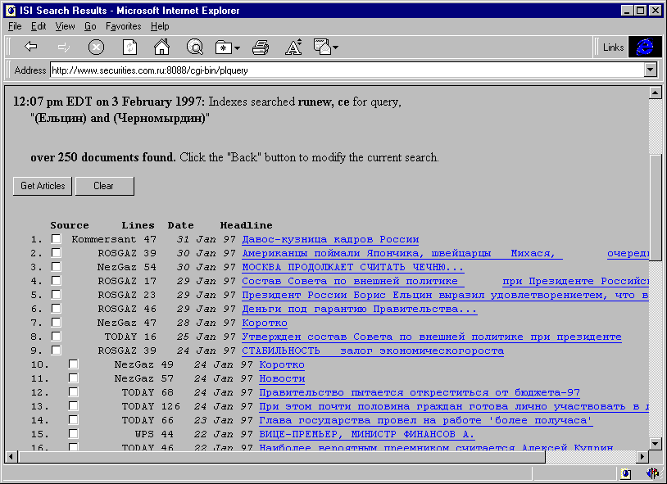The height and width of the screenshot is (484, 667).
Task: Click the Refresh page icon
Action: point(129,47)
